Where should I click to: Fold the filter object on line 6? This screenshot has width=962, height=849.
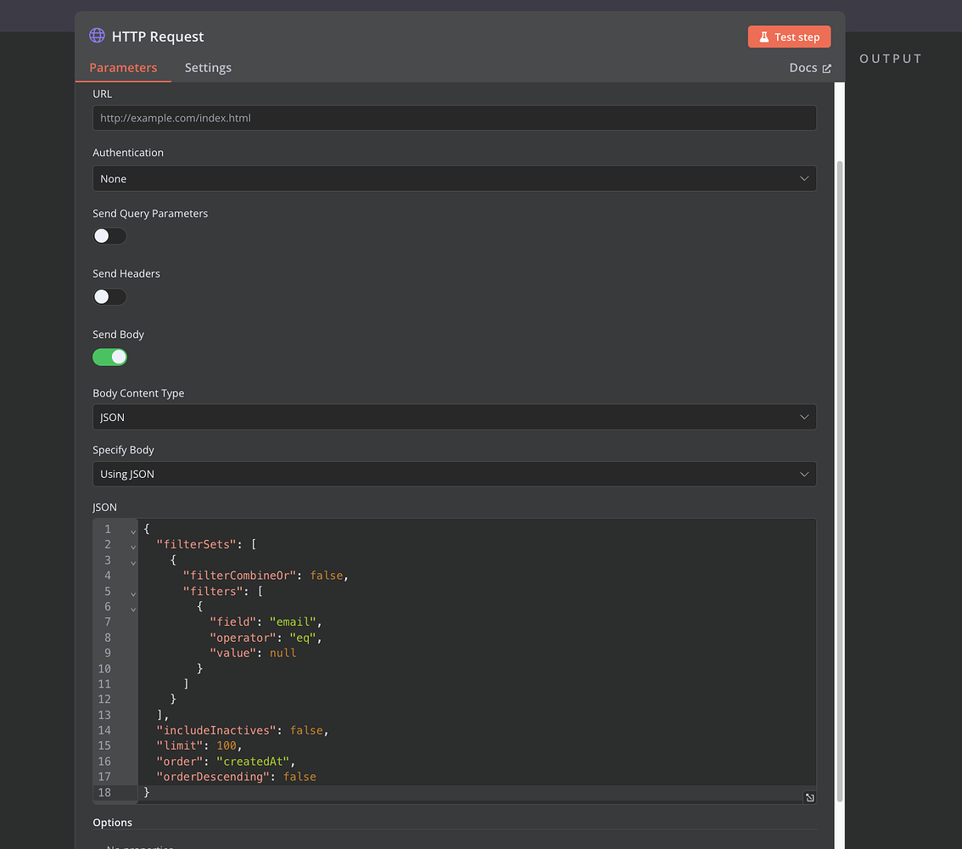(133, 608)
